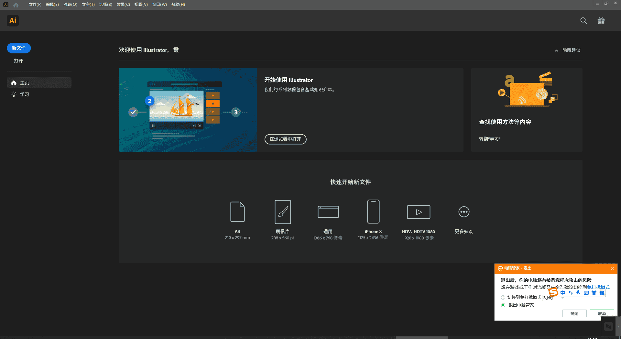The image size is (621, 339).
Task: Click the What's New gift icon
Action: pyautogui.click(x=601, y=20)
